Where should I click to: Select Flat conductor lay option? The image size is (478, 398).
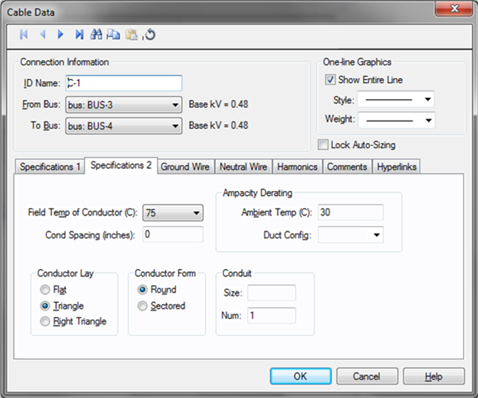(45, 290)
